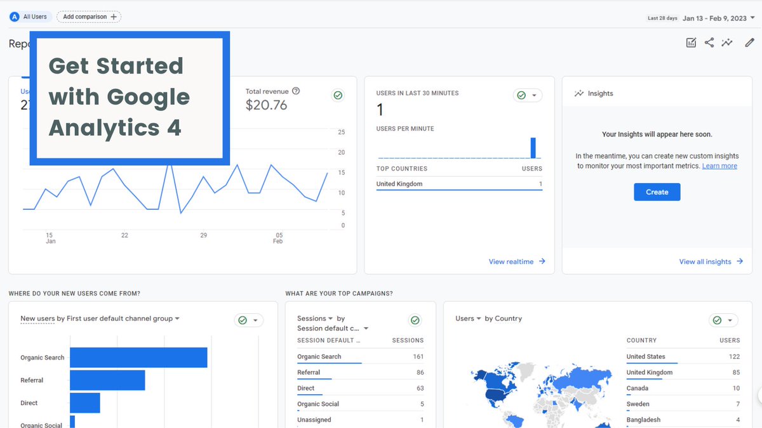
Task: Click the All Users avatar icon
Action: (14, 16)
